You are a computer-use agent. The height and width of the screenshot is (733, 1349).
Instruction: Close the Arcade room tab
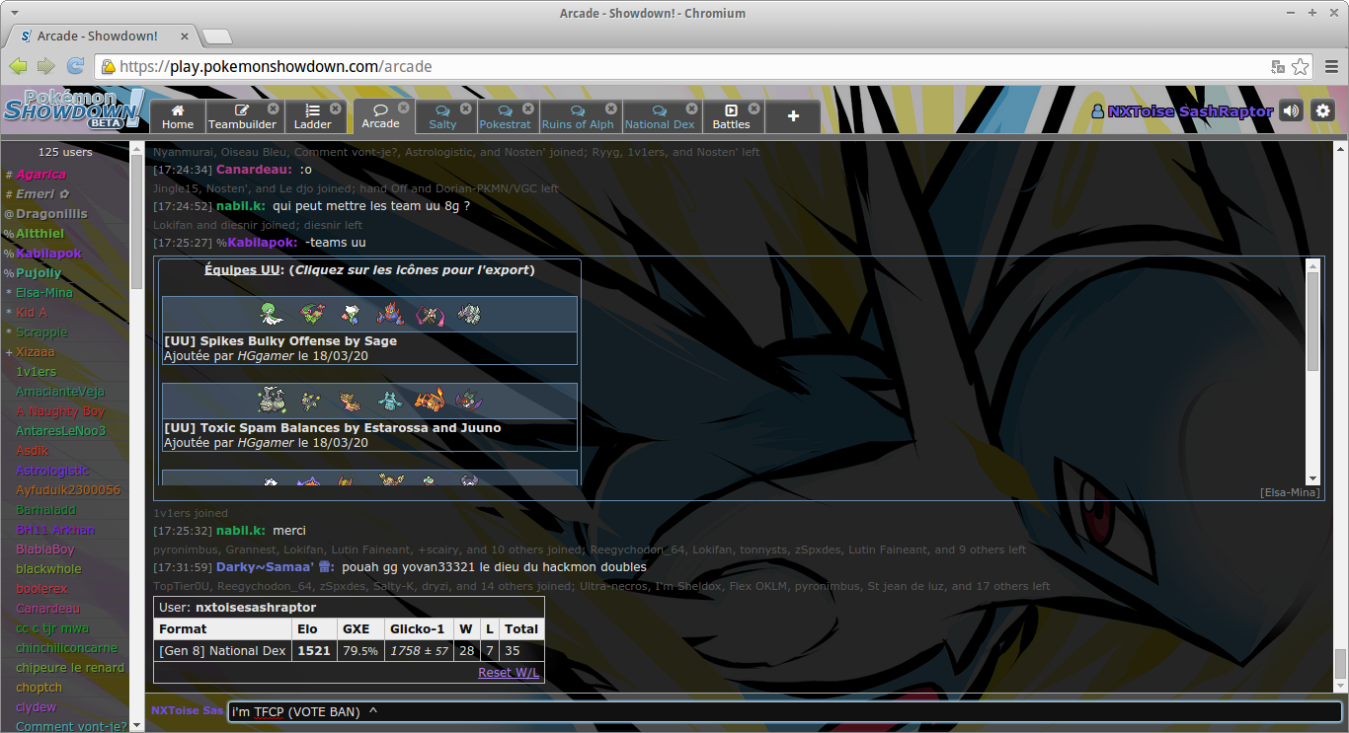pyautogui.click(x=403, y=108)
